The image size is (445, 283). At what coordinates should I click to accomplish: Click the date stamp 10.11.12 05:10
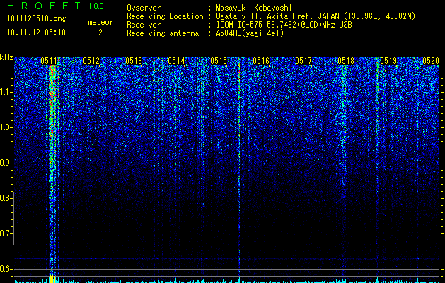coord(36,33)
